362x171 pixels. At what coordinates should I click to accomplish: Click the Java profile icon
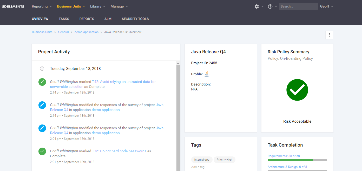click(x=207, y=74)
